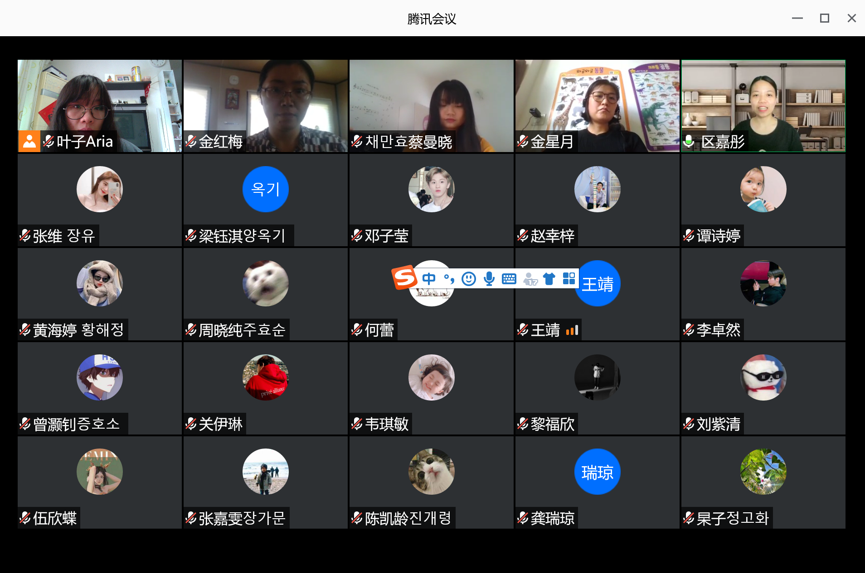Click muted mic icon beside 金红梅
Screen dimensions: 865x573
[x=191, y=141]
